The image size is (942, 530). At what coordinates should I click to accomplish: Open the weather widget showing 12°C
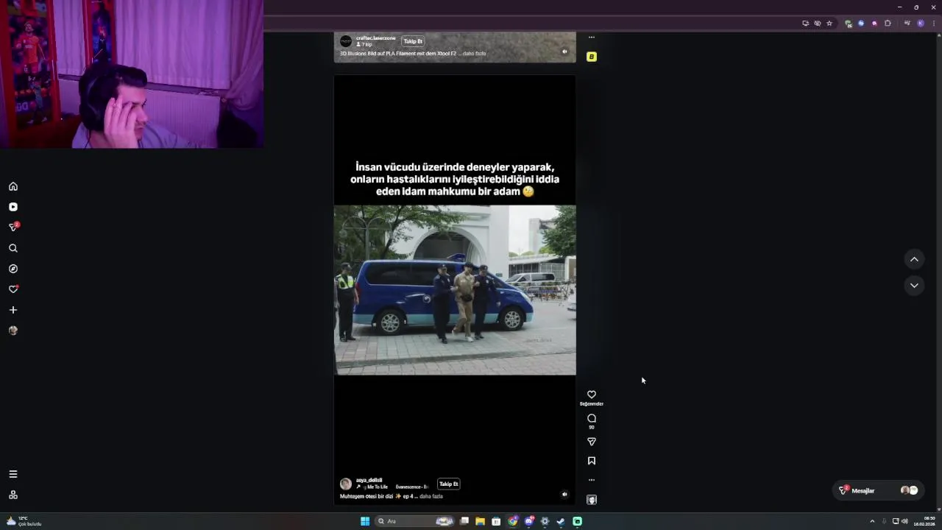pos(24,521)
